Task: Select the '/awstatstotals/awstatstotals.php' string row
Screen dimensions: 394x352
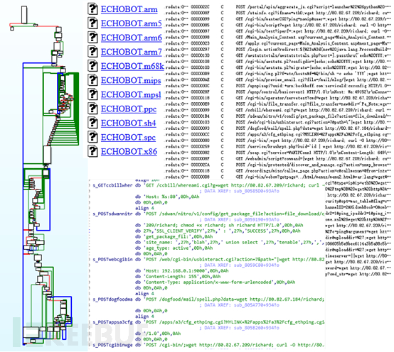Action: click(x=278, y=55)
